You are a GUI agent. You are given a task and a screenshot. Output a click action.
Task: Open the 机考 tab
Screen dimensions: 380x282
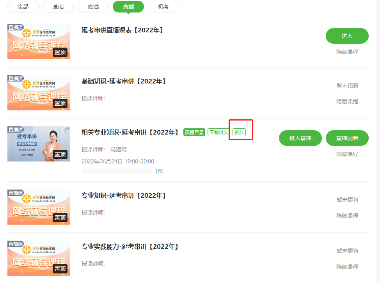pos(163,7)
